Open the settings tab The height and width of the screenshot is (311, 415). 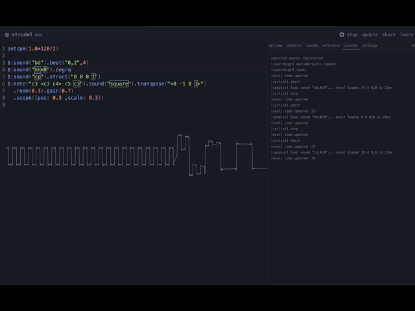coord(369,45)
